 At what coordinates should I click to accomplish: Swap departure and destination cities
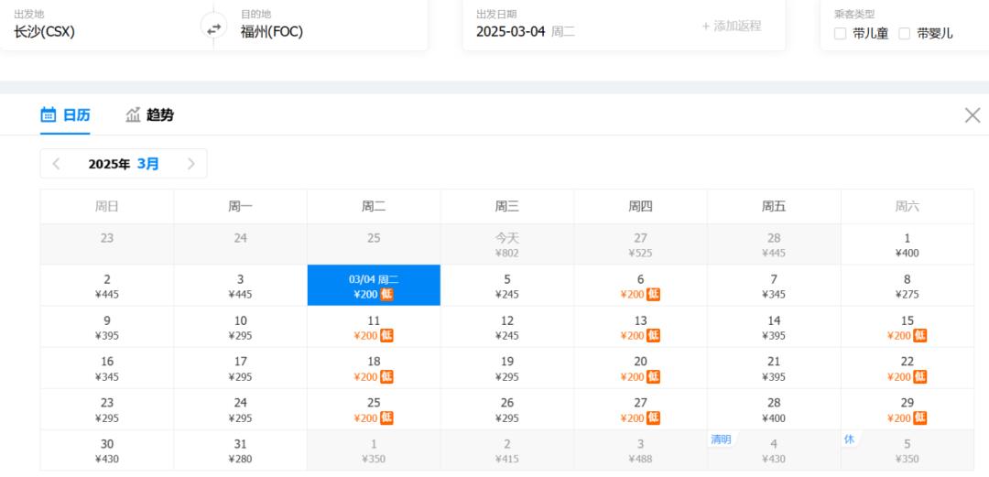pos(213,27)
